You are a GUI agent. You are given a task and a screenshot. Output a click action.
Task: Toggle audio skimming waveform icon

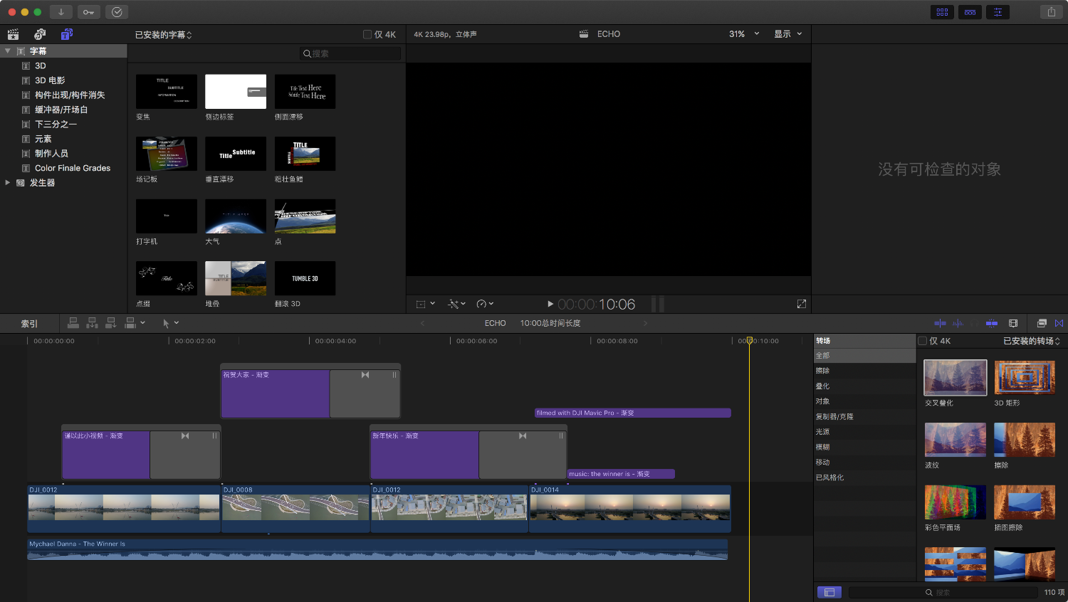click(x=958, y=323)
